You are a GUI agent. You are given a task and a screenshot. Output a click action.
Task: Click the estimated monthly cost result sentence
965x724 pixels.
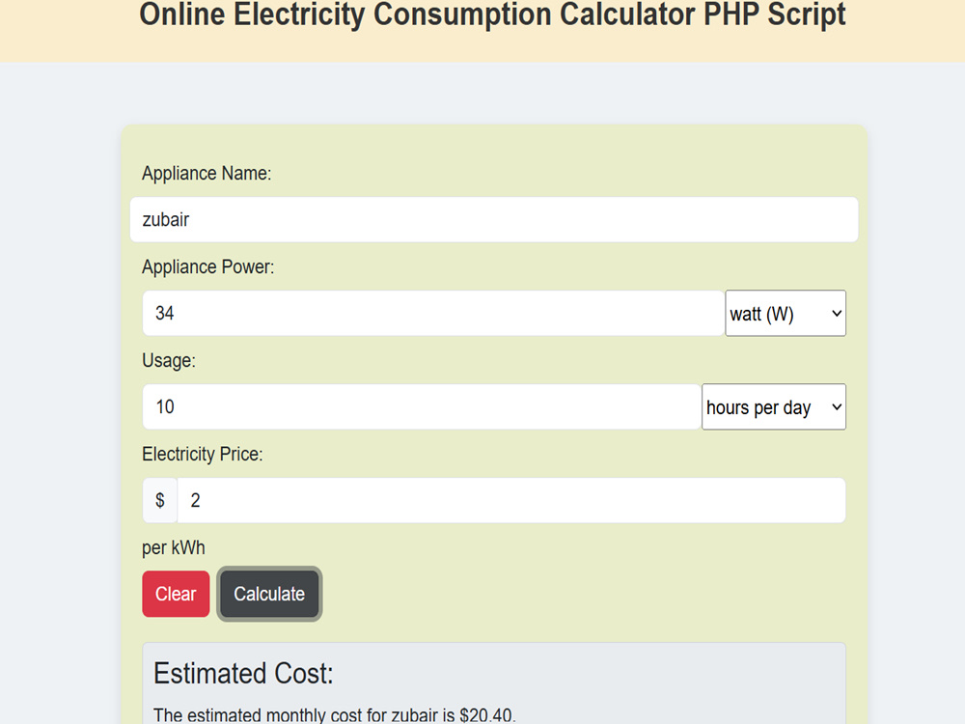click(335, 714)
